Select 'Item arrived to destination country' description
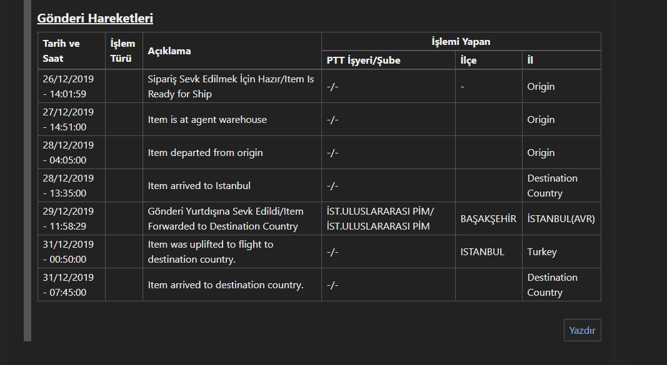 pyautogui.click(x=226, y=285)
